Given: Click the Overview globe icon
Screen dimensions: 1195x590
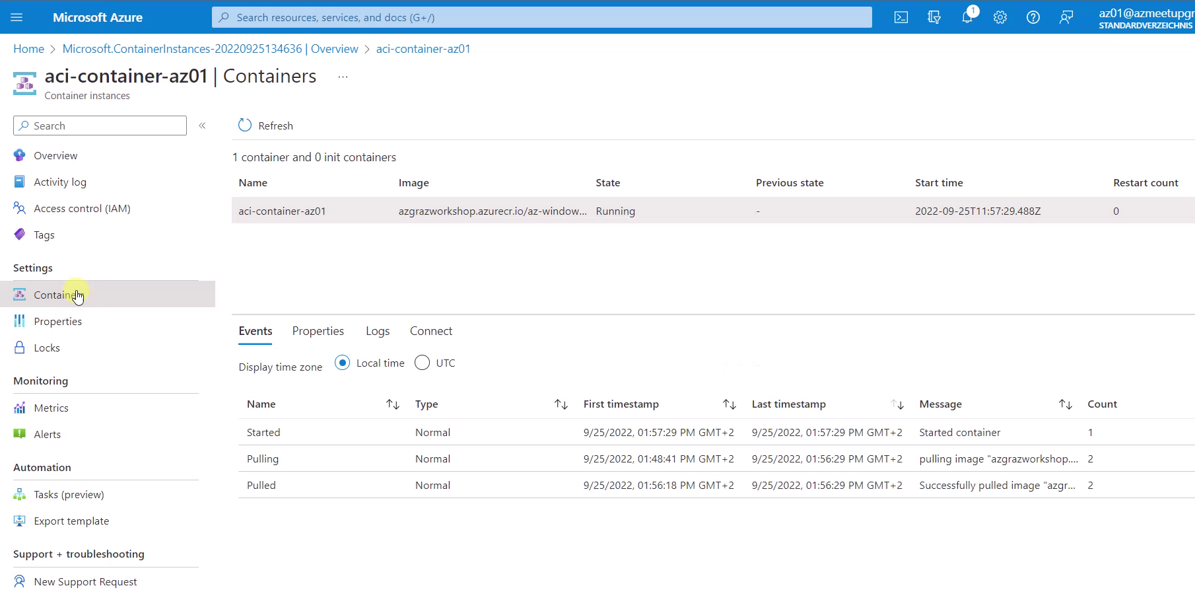Looking at the screenshot, I should coord(20,155).
